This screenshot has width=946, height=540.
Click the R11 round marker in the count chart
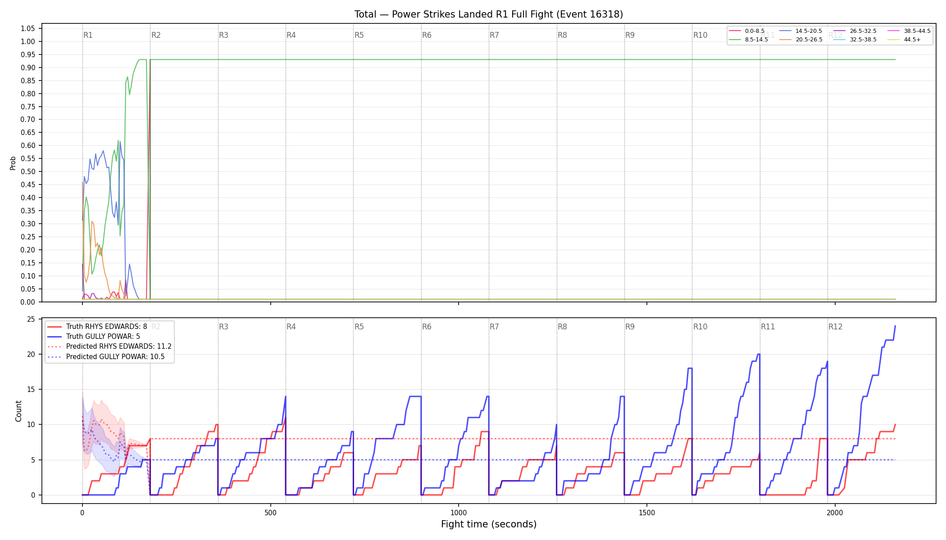[x=768, y=327]
